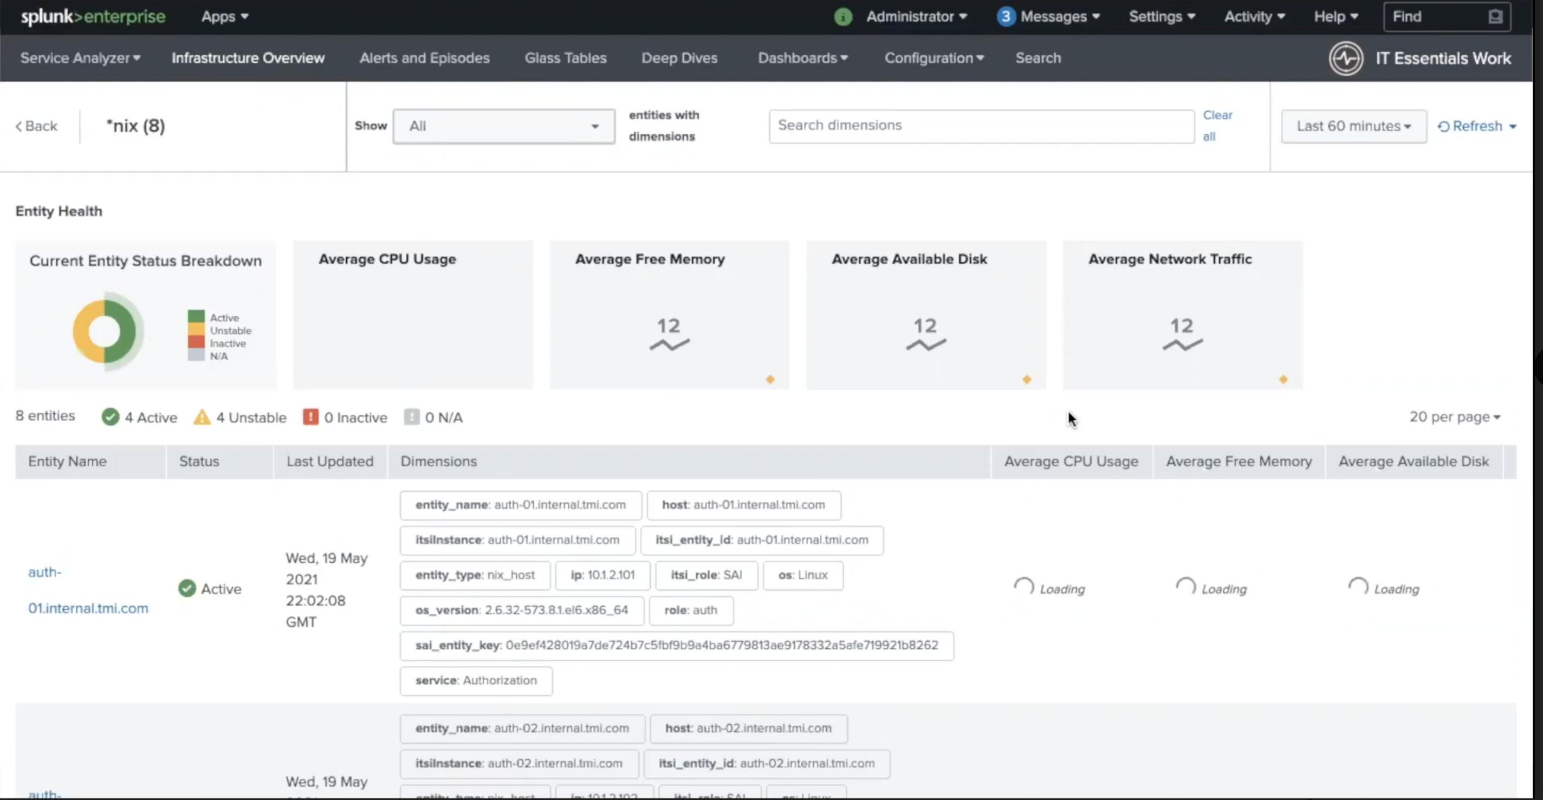Click the Active color swatch in the donut legend
1543x800 pixels.
198,317
